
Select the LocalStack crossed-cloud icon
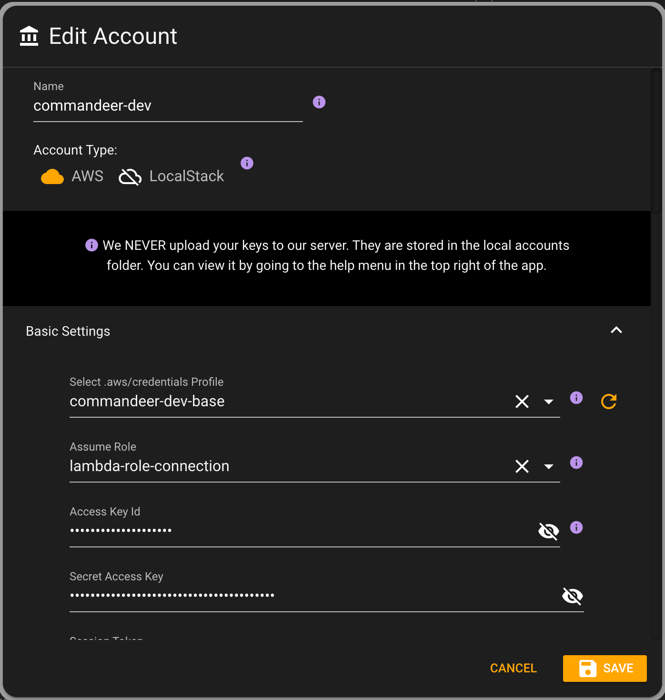pyautogui.click(x=130, y=176)
